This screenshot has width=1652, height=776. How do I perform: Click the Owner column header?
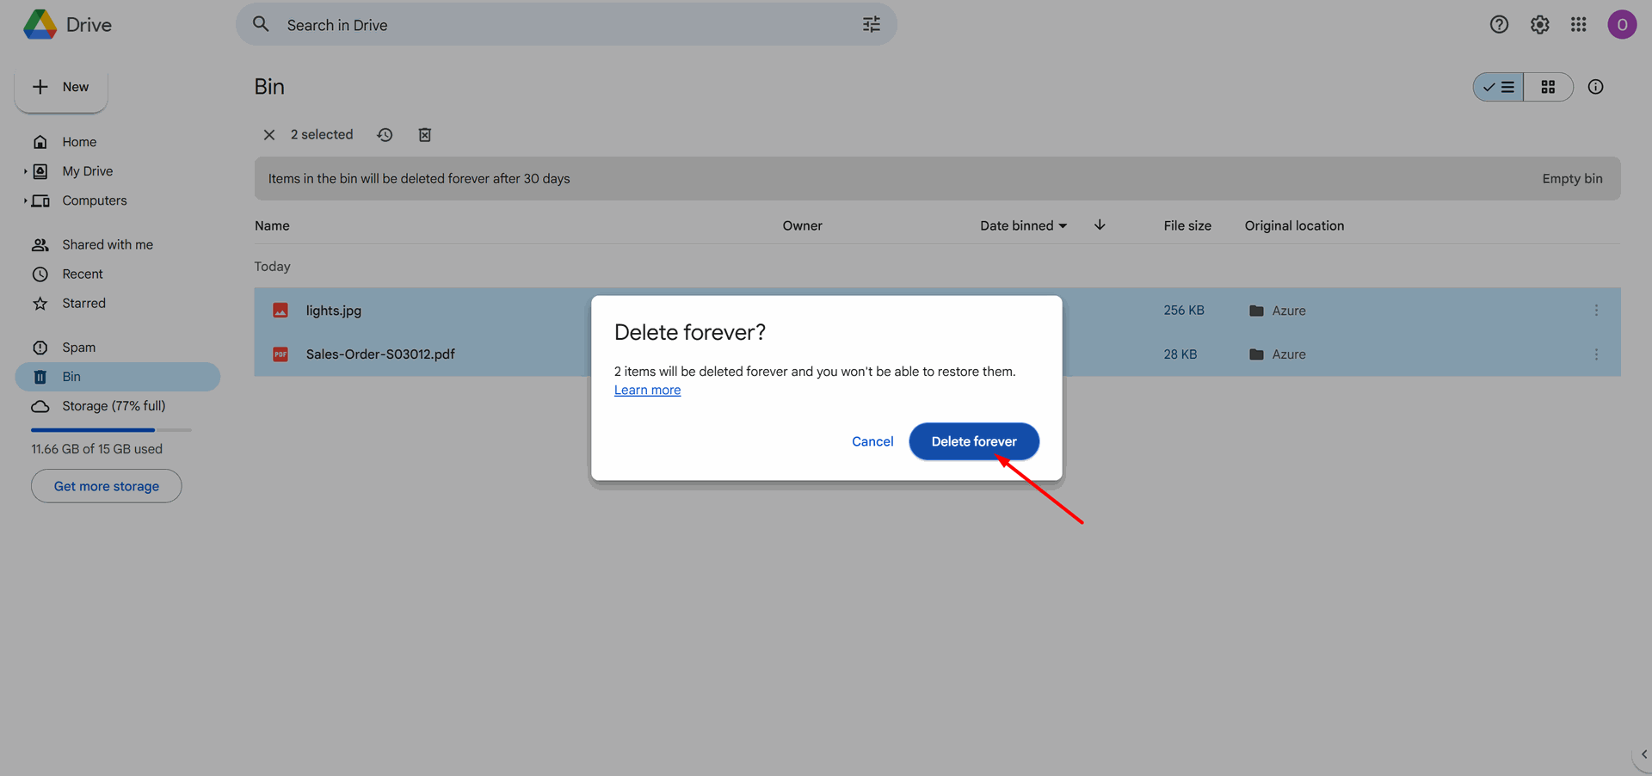(x=802, y=225)
